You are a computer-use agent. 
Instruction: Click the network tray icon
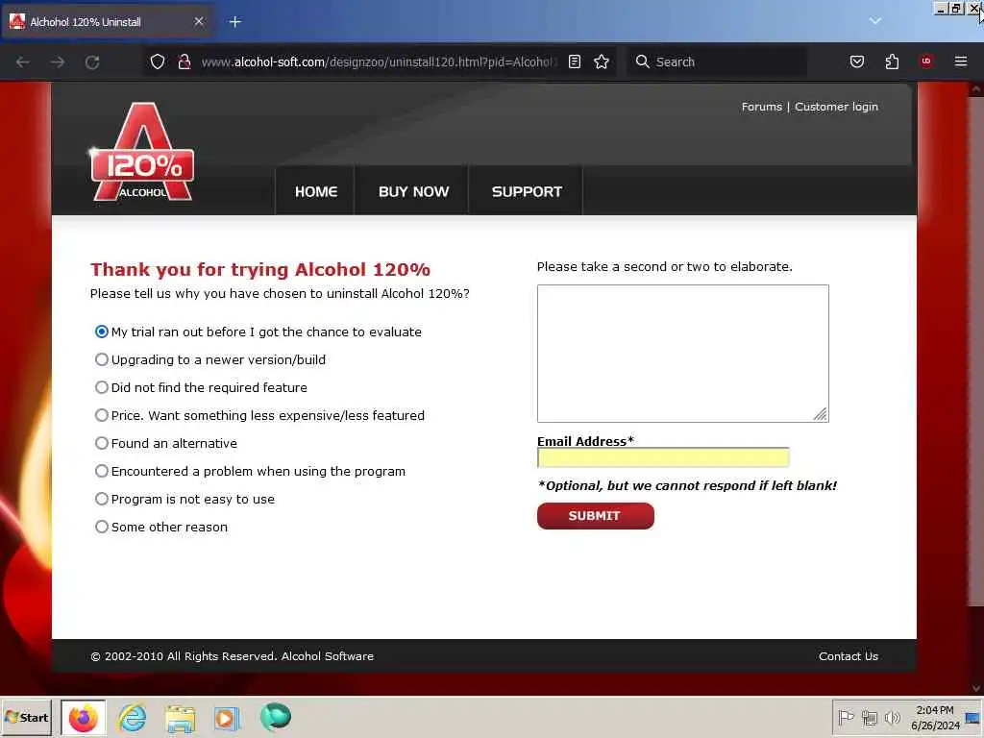(869, 717)
